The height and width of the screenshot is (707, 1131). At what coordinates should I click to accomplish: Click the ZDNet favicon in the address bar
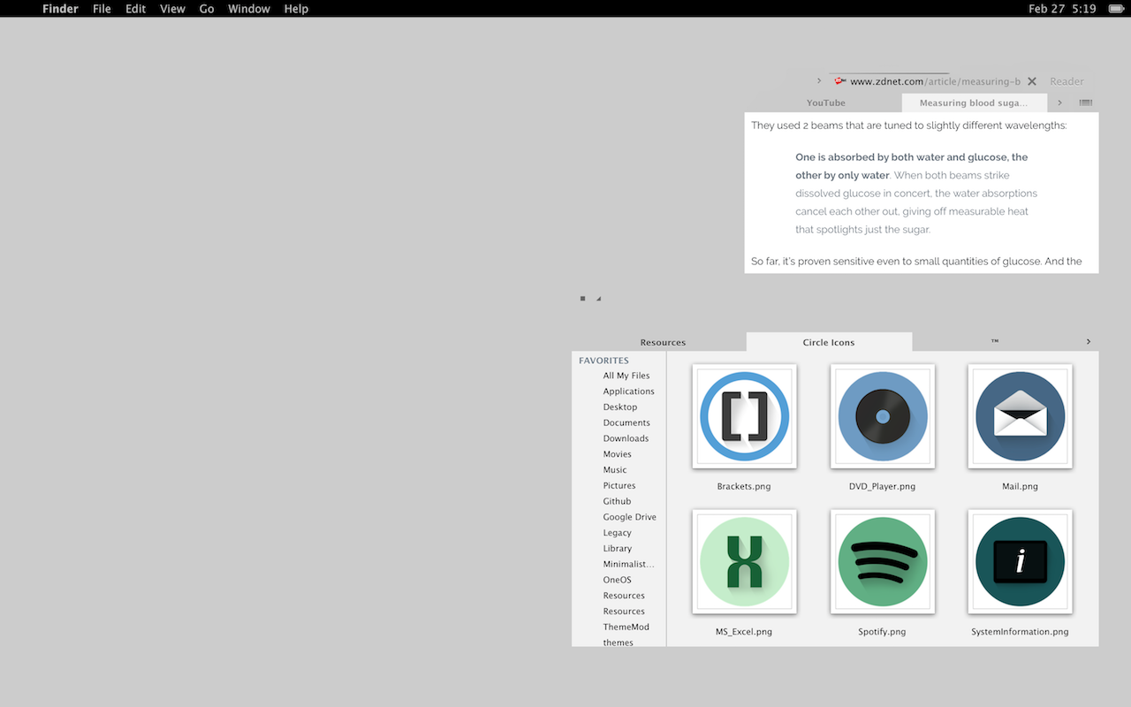click(840, 81)
